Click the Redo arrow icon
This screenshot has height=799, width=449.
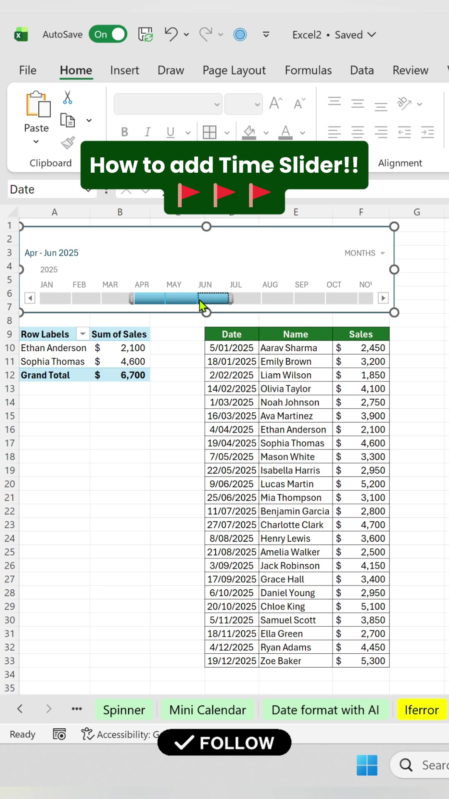(205, 34)
